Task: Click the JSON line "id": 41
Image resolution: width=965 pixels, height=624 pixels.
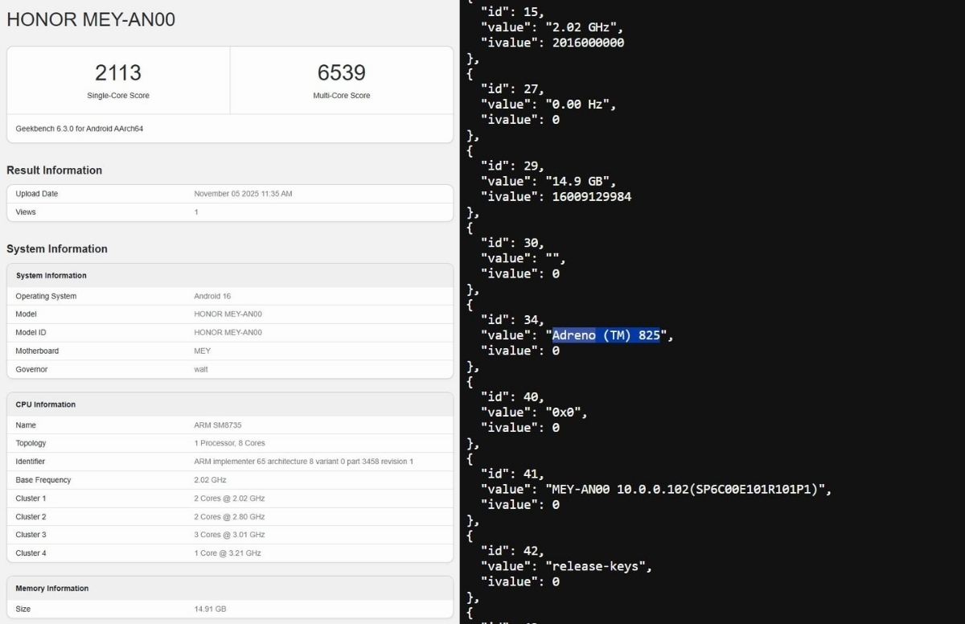Action: coord(512,474)
